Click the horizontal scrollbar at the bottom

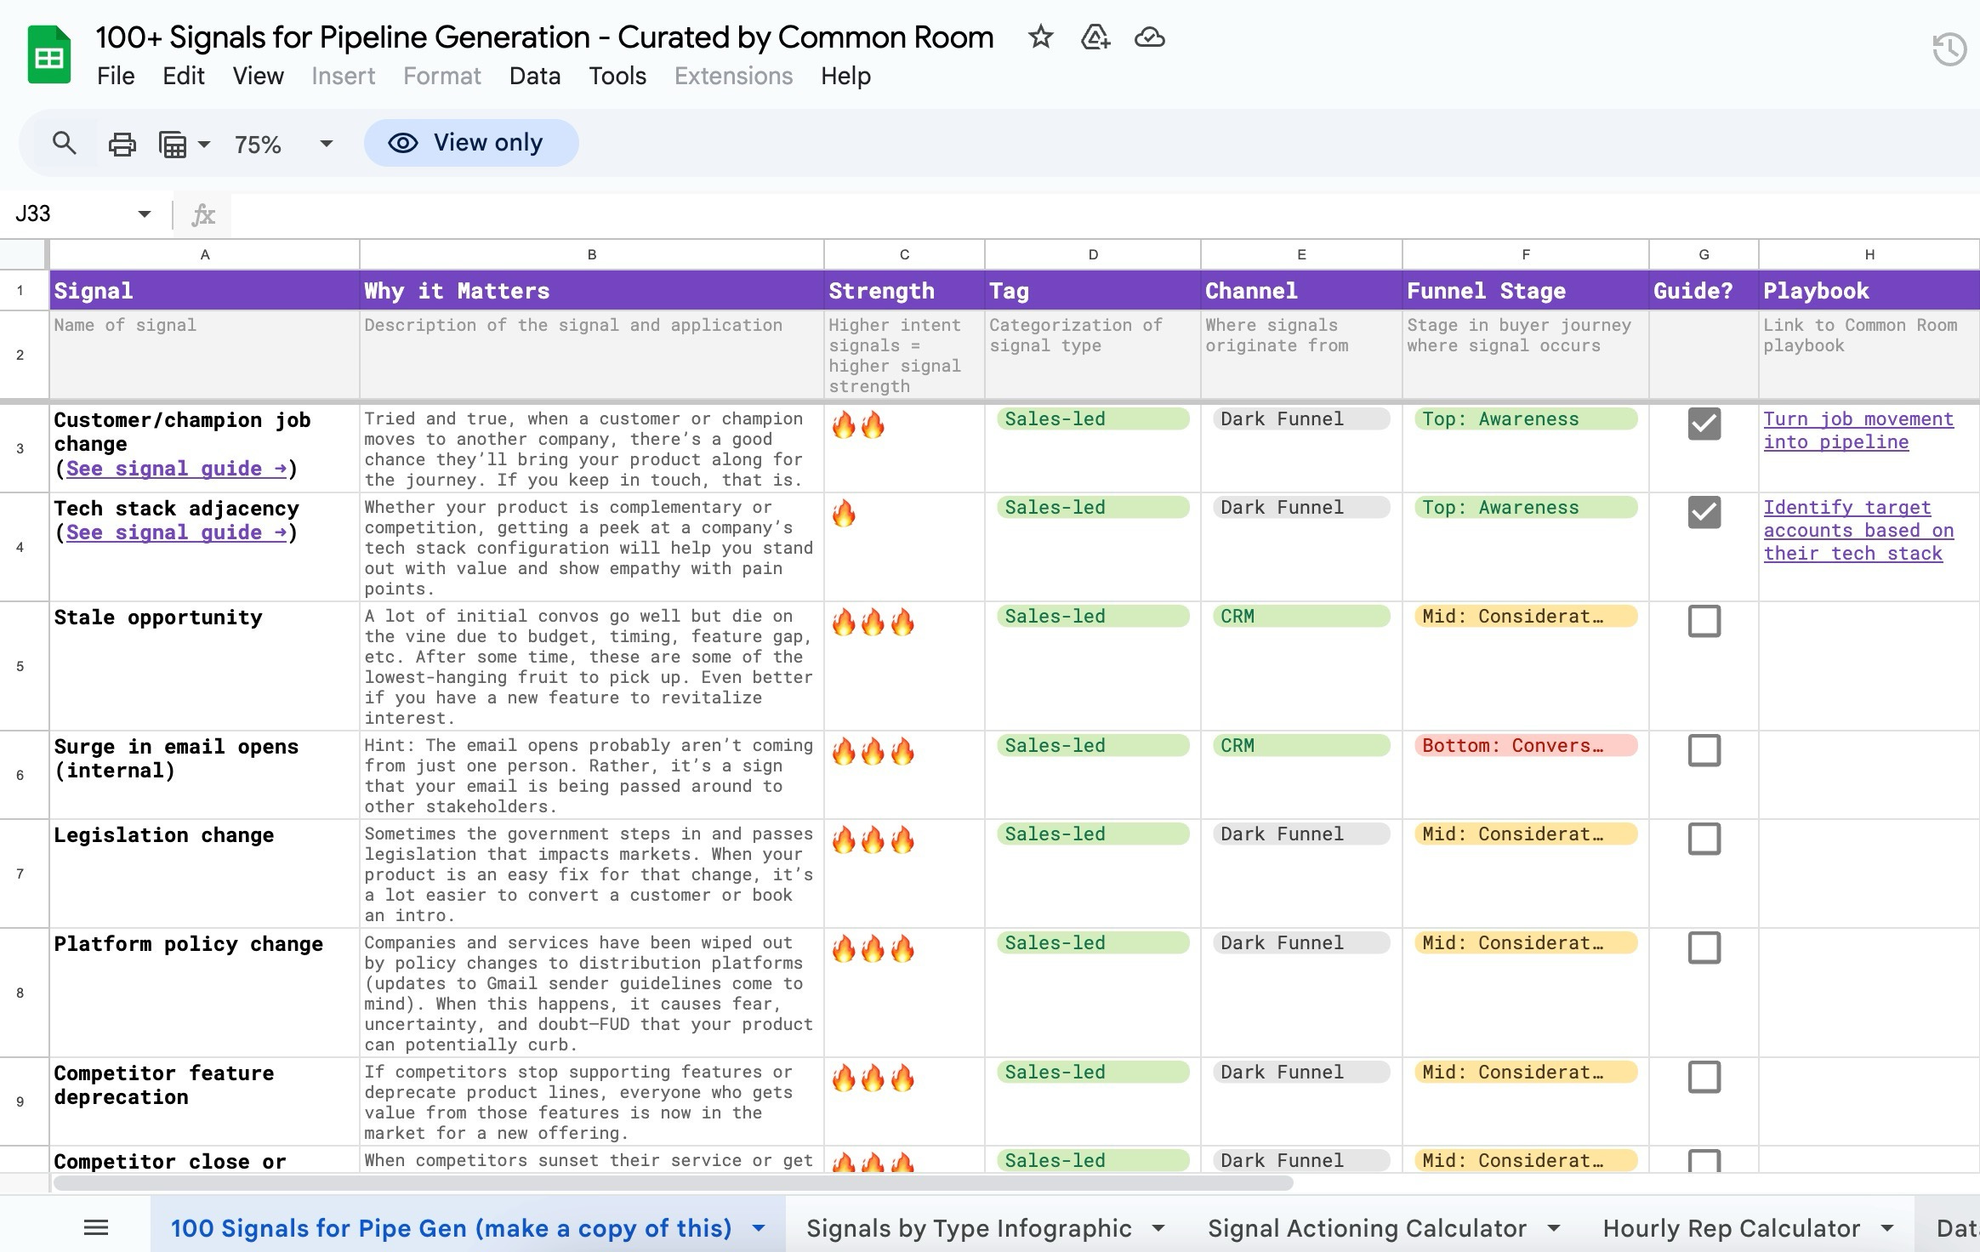coord(672,1183)
